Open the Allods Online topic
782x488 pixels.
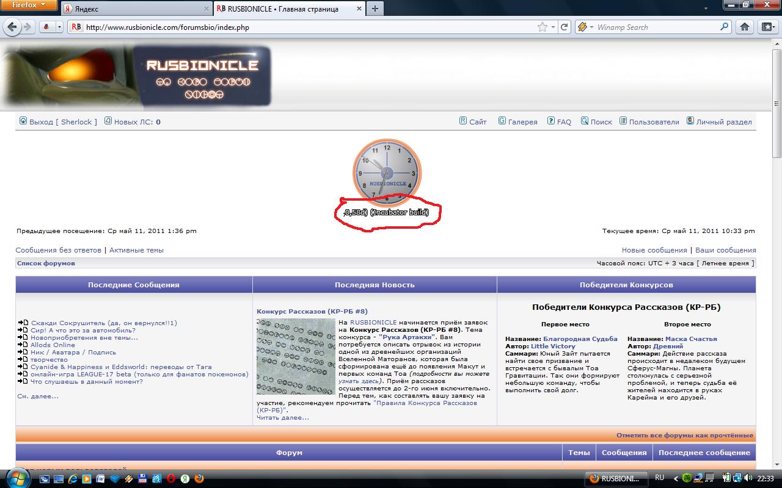[x=53, y=345]
